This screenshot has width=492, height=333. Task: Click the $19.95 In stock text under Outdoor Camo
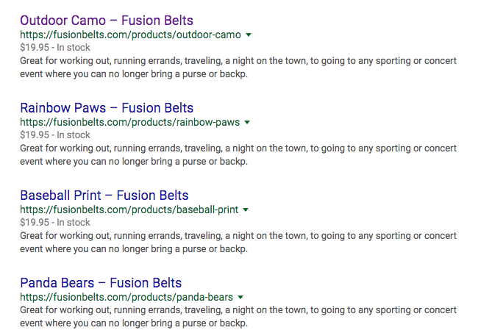[x=55, y=47]
